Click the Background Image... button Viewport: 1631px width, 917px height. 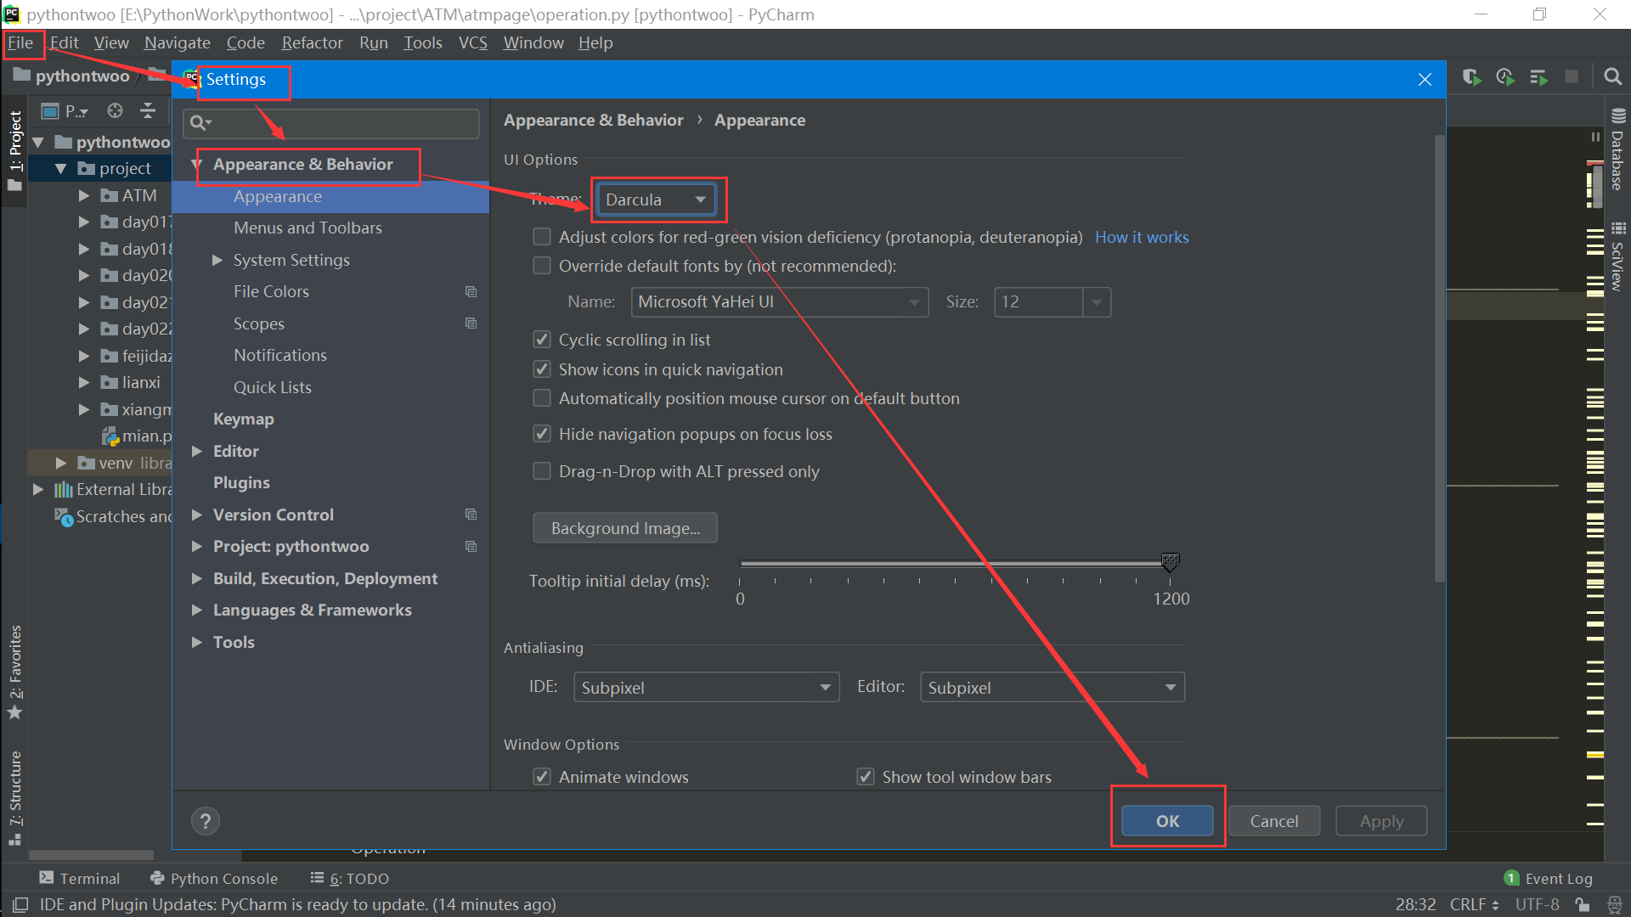625,528
